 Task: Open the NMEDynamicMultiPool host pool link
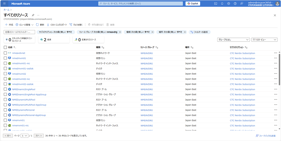[x=24, y=100]
